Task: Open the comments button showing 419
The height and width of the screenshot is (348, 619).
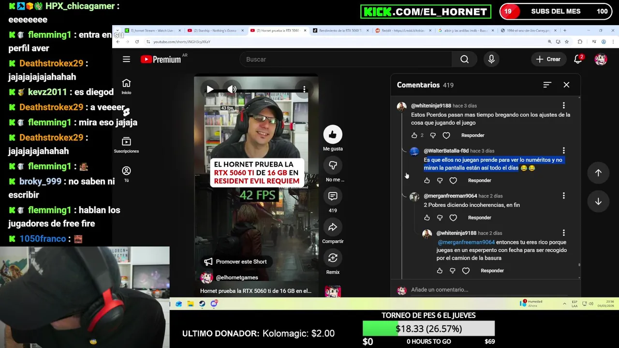Action: pyautogui.click(x=333, y=196)
